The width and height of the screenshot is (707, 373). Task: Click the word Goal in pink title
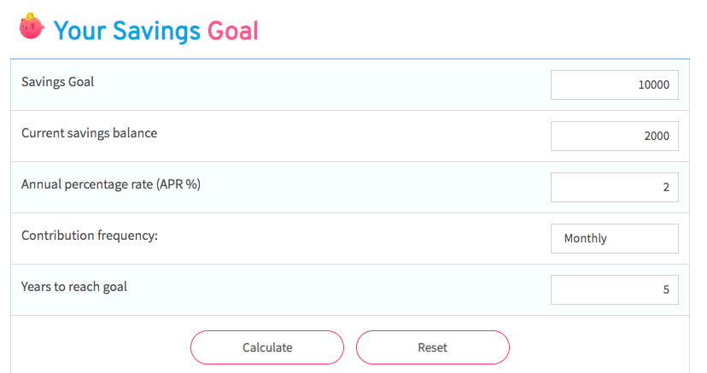(232, 32)
